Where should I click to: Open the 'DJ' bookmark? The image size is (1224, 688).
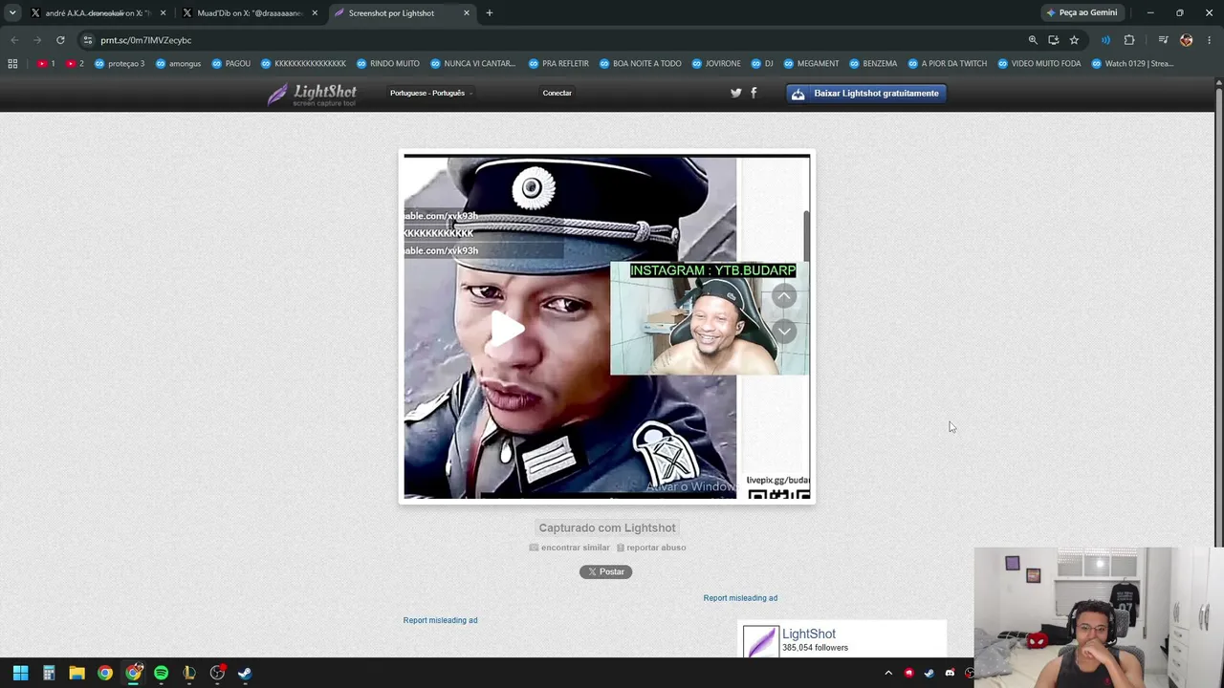coord(762,64)
